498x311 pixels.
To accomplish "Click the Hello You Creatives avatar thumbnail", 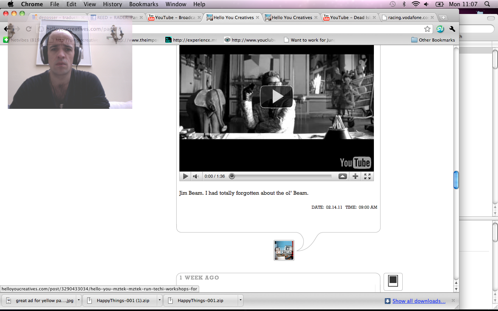I will pos(284,250).
